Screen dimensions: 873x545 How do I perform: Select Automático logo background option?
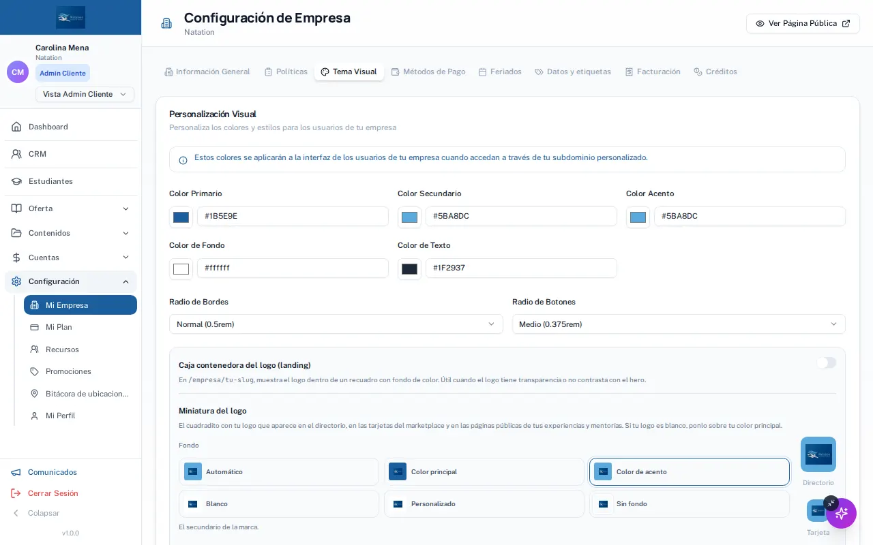279,471
